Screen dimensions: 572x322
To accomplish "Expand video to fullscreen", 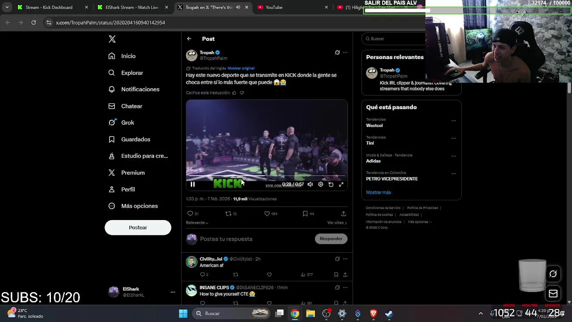I will coord(341,184).
